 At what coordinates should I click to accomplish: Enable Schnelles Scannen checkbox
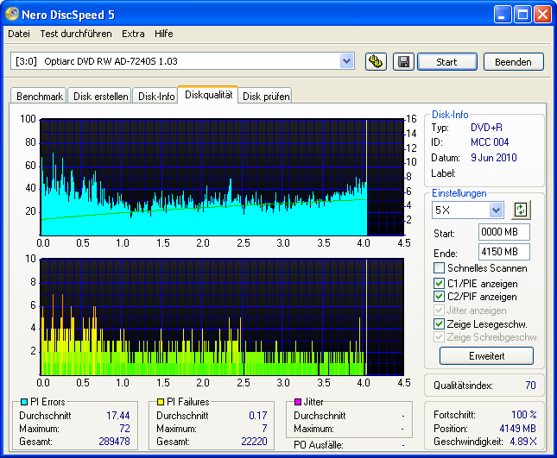pyautogui.click(x=439, y=268)
